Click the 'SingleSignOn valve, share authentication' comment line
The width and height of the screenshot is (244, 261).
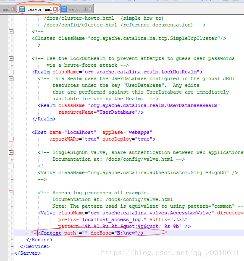pyautogui.click(x=141, y=152)
